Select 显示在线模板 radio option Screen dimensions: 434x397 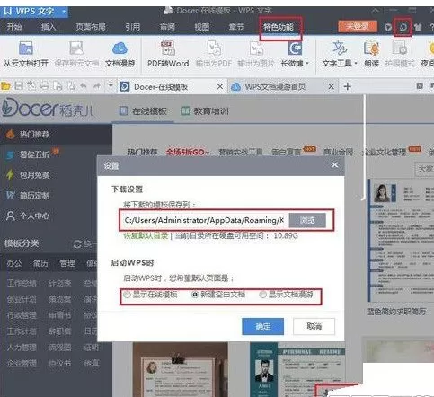point(127,295)
